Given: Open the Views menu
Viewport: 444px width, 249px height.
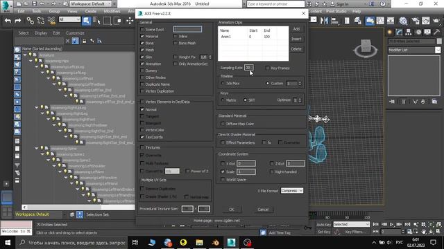Looking at the screenshot, I should 72,11.
